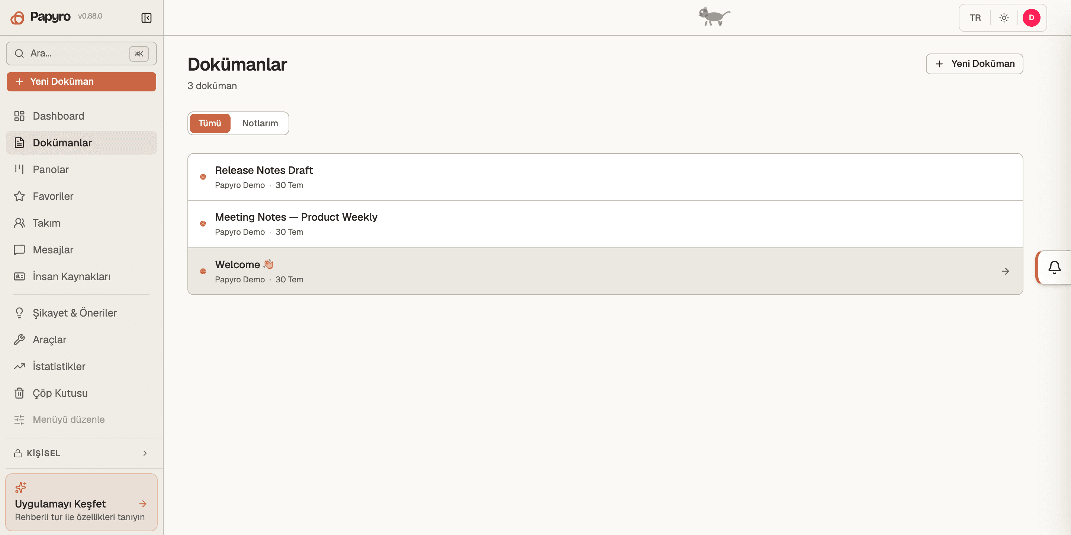Go to Dashboard in the sidebar
Screen dimensions: 1071x535
81,116
